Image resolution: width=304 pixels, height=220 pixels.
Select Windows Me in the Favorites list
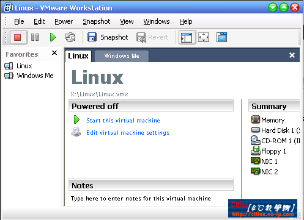pos(35,76)
